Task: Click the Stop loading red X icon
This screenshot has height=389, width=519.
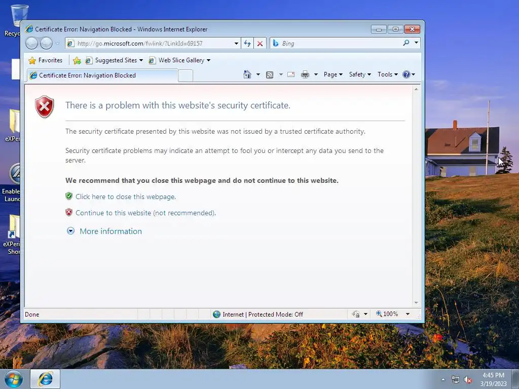Action: point(260,44)
